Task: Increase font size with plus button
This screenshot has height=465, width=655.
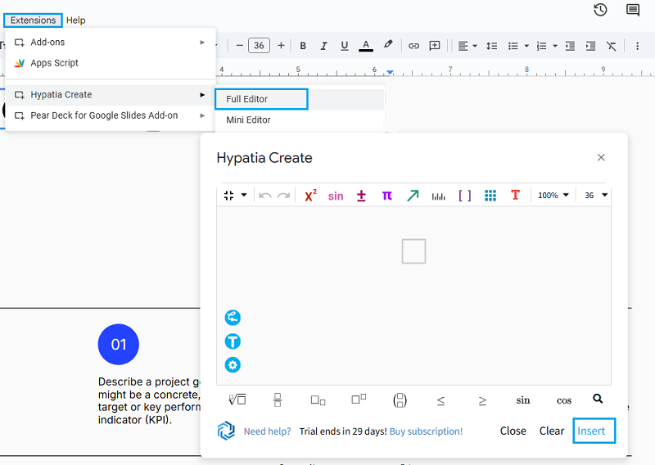Action: [x=281, y=45]
